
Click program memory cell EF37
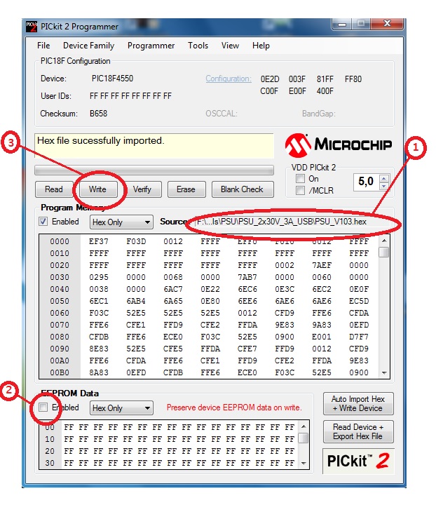click(x=99, y=241)
